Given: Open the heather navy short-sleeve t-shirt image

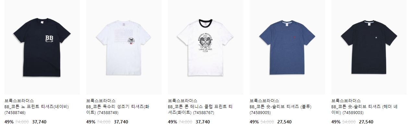Looking at the screenshot, I should point(369,47).
